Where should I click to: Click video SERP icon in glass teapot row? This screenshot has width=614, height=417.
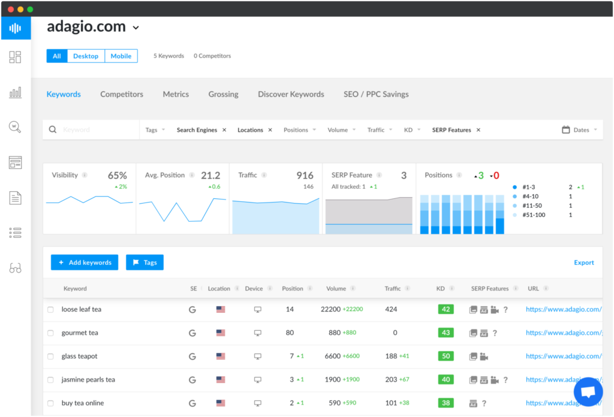click(x=484, y=356)
